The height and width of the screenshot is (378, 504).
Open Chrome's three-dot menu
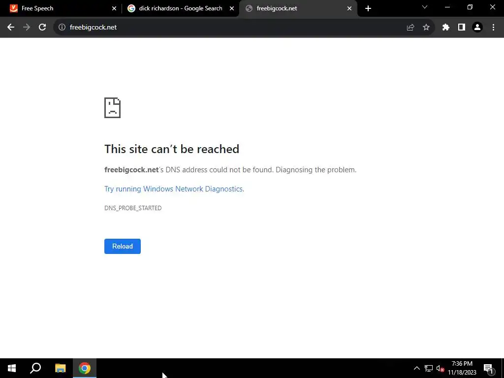(493, 28)
